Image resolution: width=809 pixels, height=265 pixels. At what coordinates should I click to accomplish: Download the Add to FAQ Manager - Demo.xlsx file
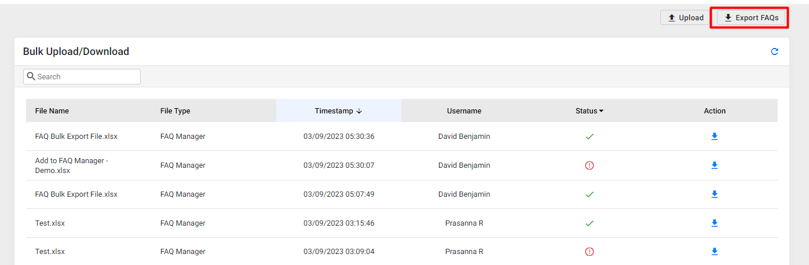pyautogui.click(x=715, y=165)
